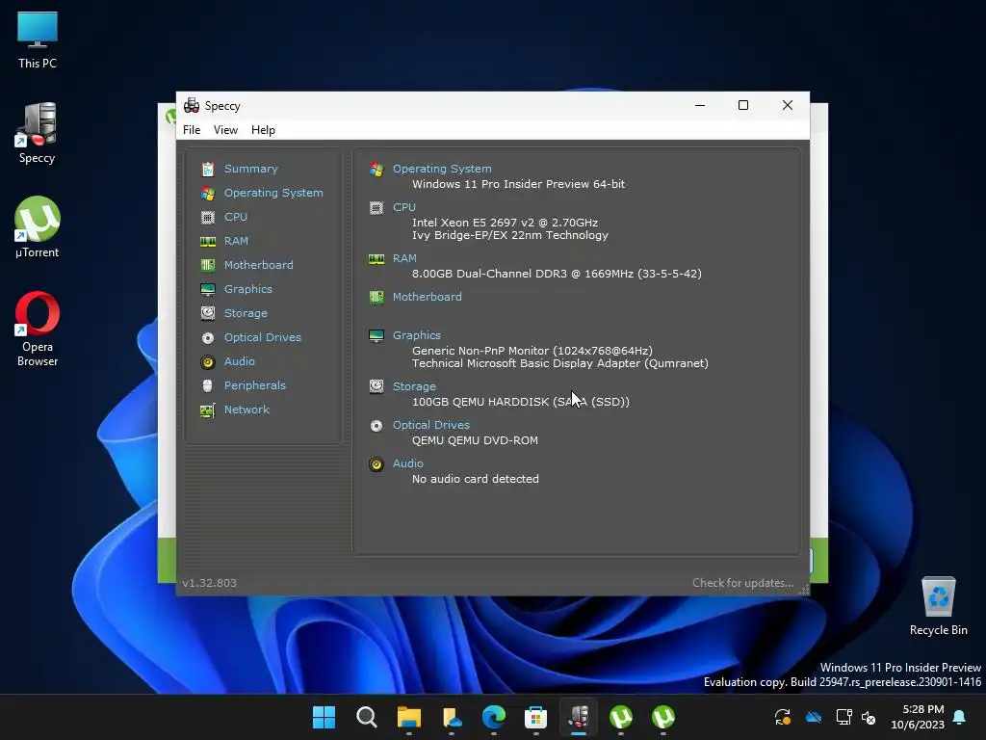The height and width of the screenshot is (740, 986).
Task: Select Summary in the sidebar
Action: [251, 169]
